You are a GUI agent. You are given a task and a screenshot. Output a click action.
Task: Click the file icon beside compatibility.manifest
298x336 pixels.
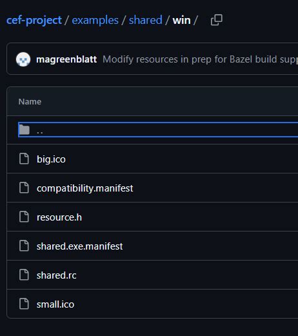24,188
